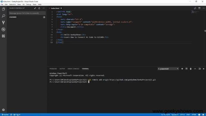This screenshot has width=206, height=116.
Task: Commit changes with the checkmark icon
Action: tap(35, 8)
